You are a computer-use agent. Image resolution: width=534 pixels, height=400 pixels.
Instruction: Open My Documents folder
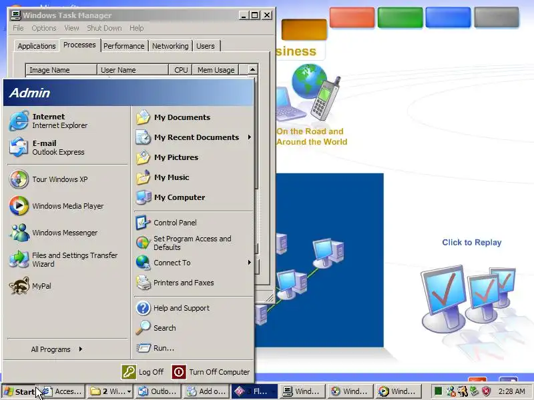coord(194,117)
